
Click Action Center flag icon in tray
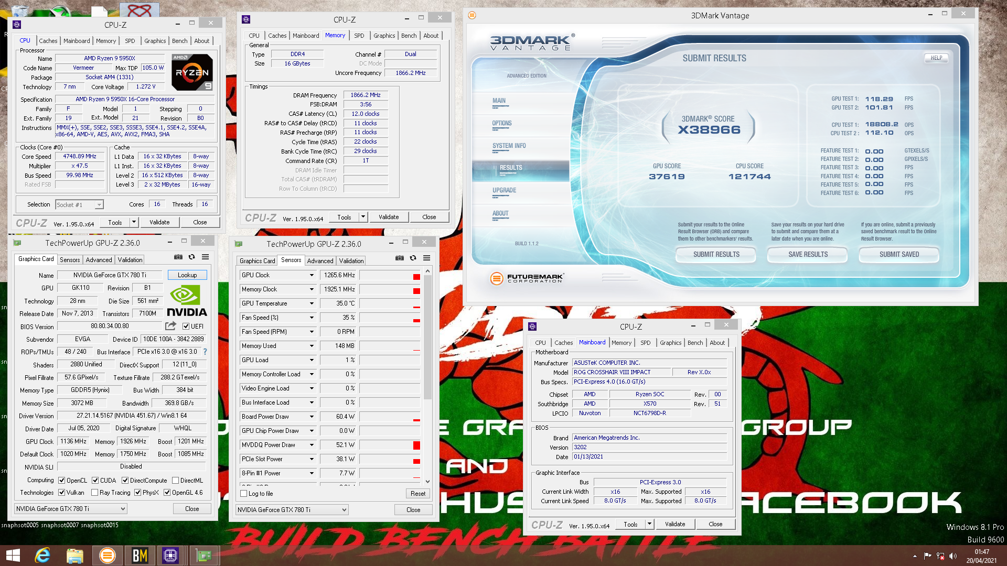coord(927,556)
